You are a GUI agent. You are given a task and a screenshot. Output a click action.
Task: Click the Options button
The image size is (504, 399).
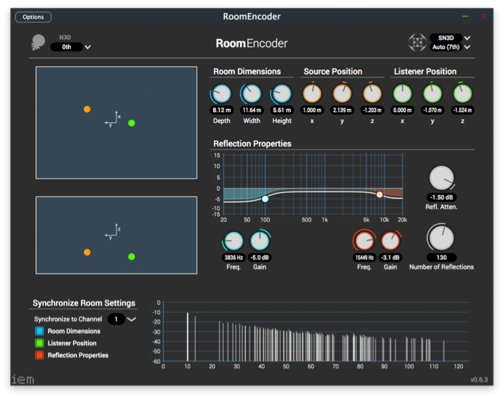(33, 17)
